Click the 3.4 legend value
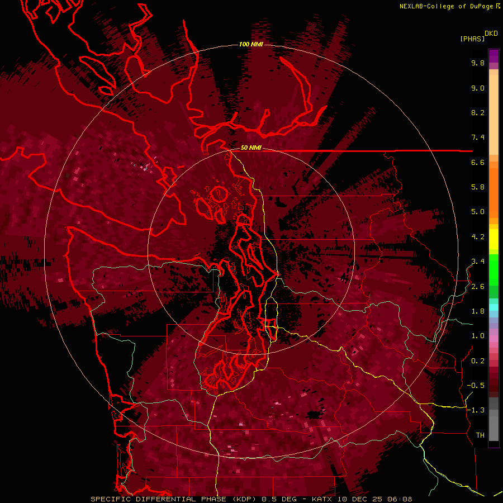This screenshot has width=503, height=503. pos(478,262)
